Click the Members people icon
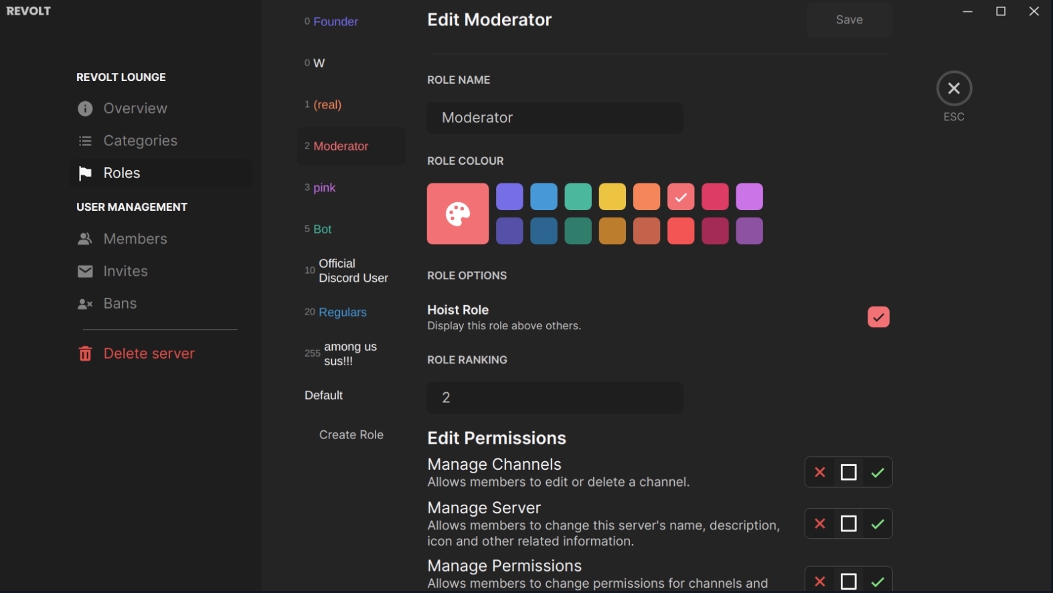 coord(85,239)
